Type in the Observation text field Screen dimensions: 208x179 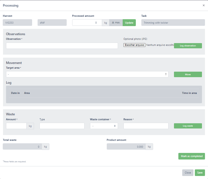(62, 46)
